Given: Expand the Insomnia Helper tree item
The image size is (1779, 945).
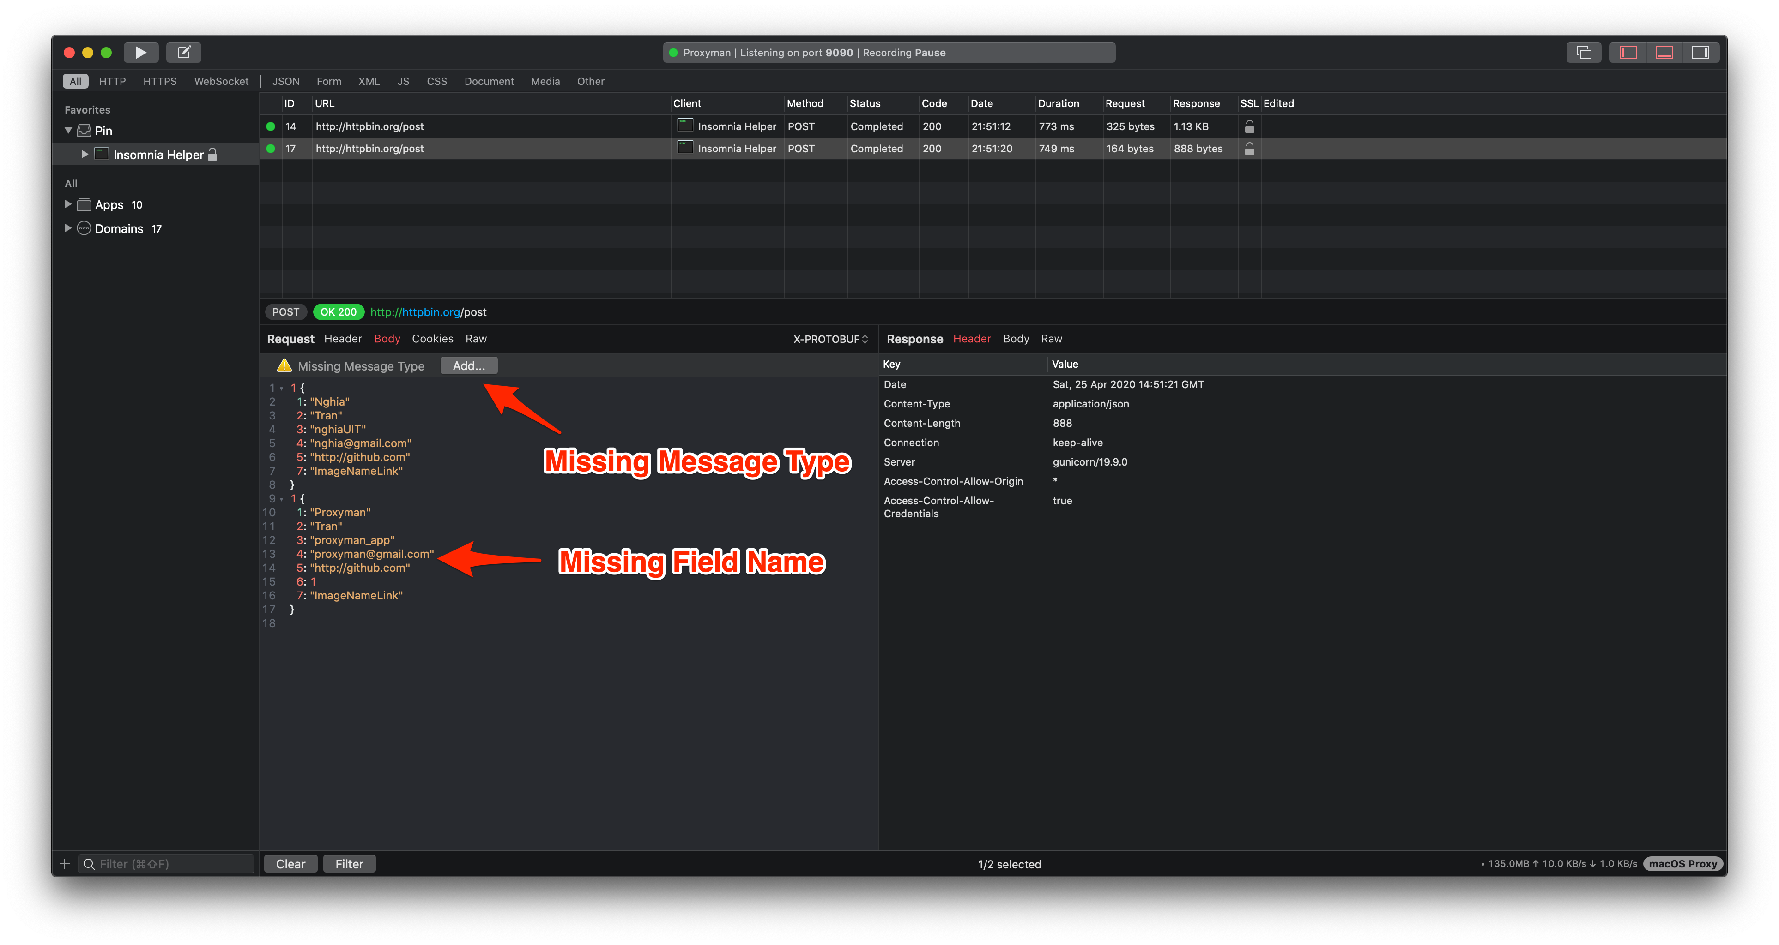Looking at the screenshot, I should pos(84,155).
